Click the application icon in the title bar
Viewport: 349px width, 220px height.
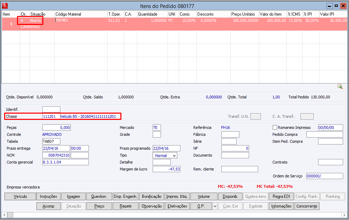click(x=5, y=6)
